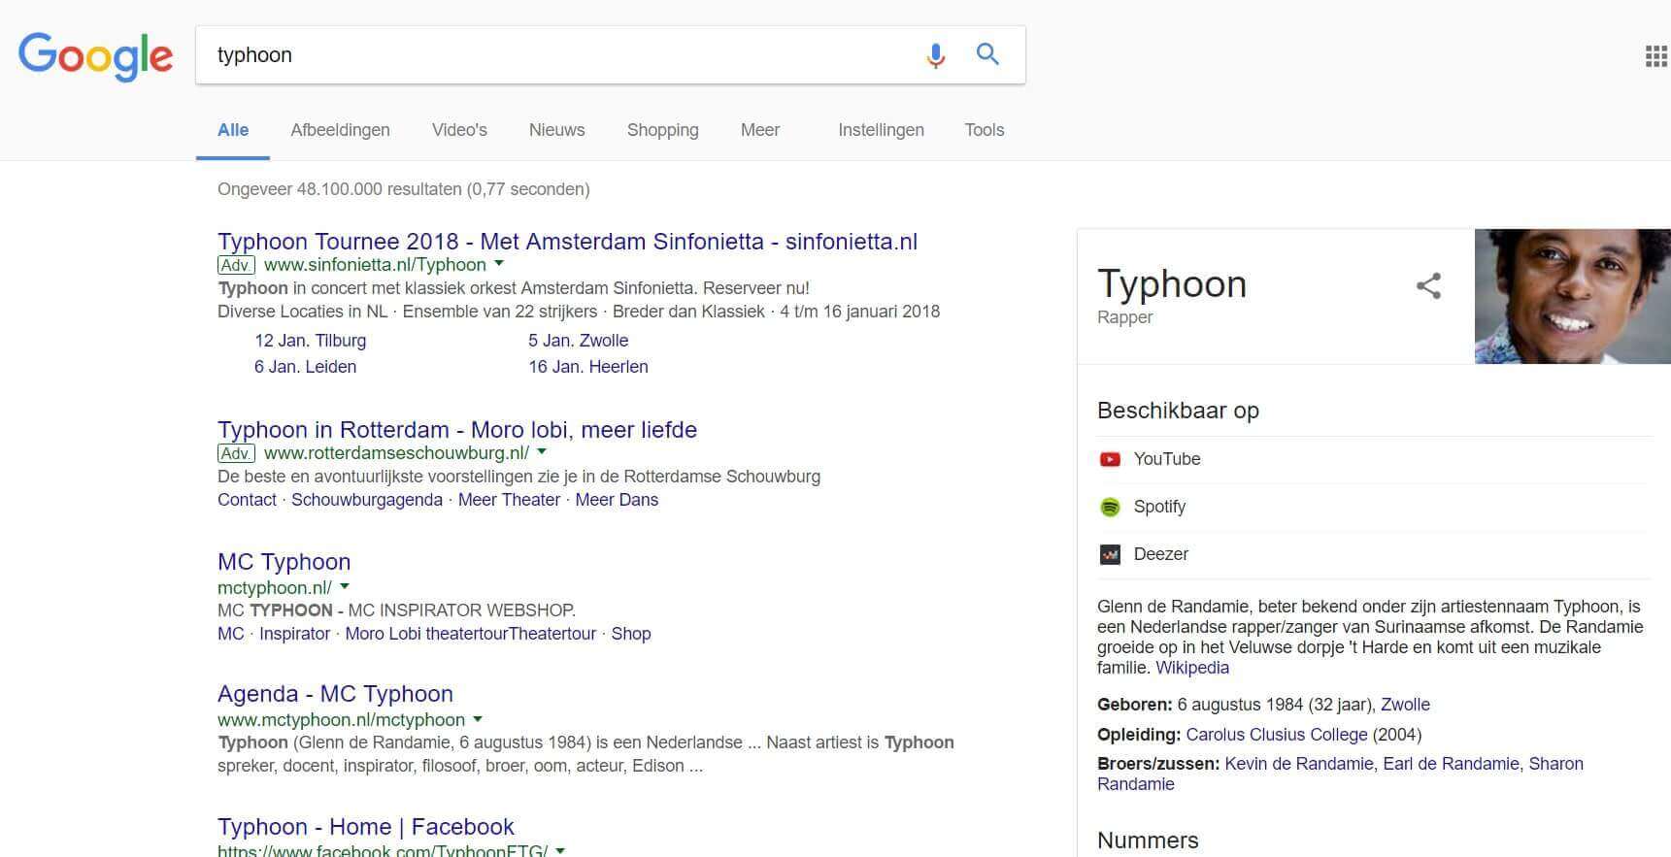Click the Deezer icon
This screenshot has width=1671, height=857.
[x=1110, y=554]
